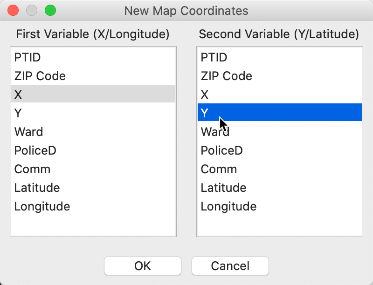Cancel the New Map Coordinates dialog

[x=230, y=266]
